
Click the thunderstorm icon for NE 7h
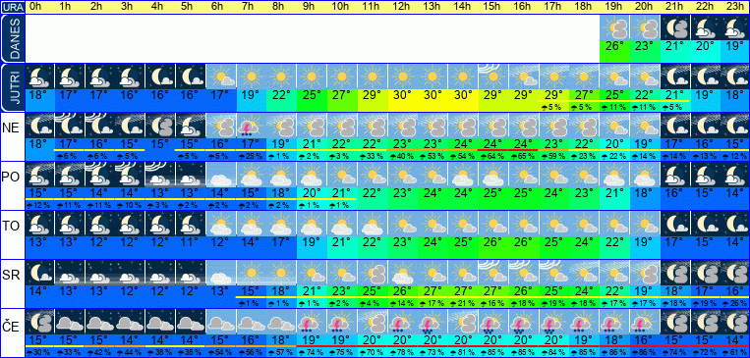click(x=251, y=126)
